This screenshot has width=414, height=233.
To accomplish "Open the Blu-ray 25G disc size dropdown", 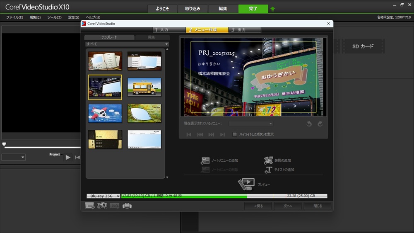I will click(103, 196).
